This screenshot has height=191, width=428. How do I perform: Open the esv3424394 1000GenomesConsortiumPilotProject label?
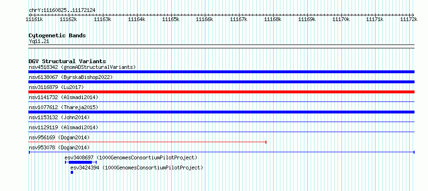tap(137, 168)
